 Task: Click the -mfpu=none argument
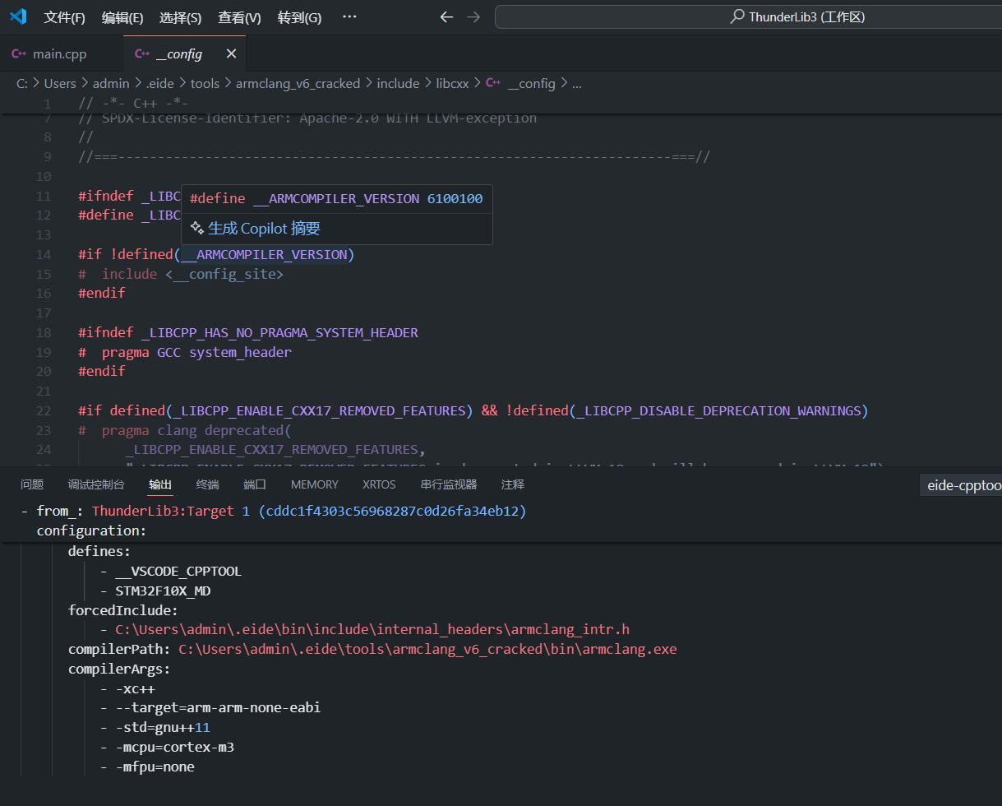155,767
